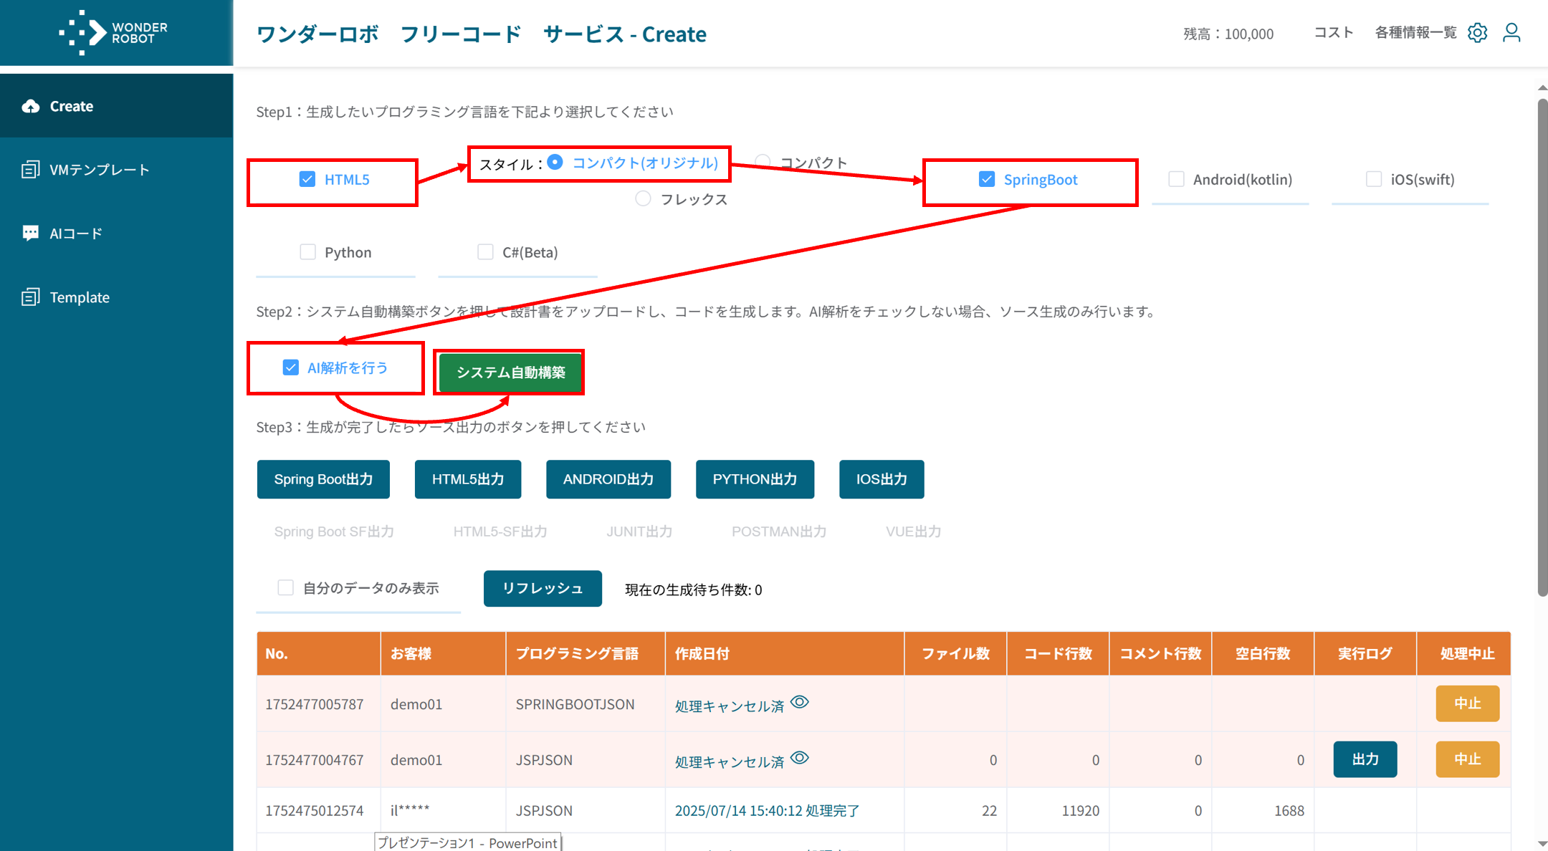Click the リフレッシュ button
1548x851 pixels.
(543, 589)
